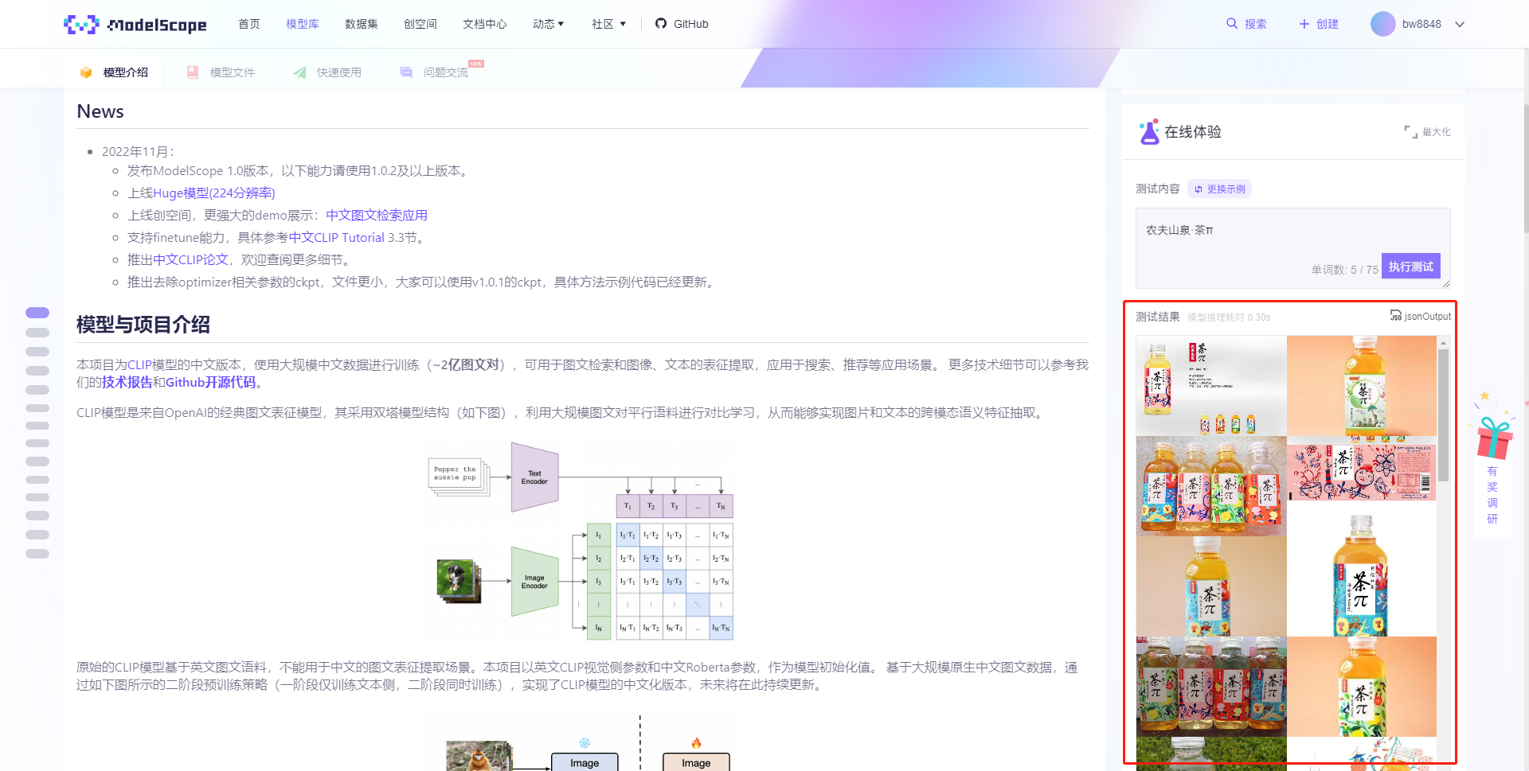This screenshot has width=1529, height=771.
Task: Switch to the 模型文件 tab
Action: (x=221, y=72)
